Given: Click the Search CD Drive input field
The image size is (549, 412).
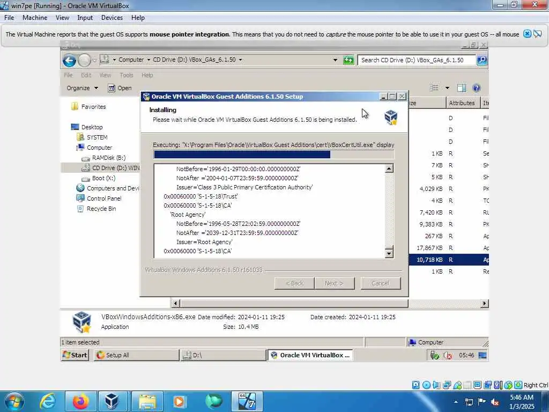Looking at the screenshot, I should [x=417, y=60].
